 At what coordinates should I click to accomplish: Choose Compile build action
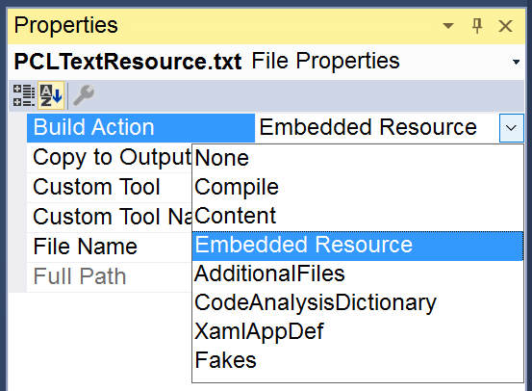(358, 187)
